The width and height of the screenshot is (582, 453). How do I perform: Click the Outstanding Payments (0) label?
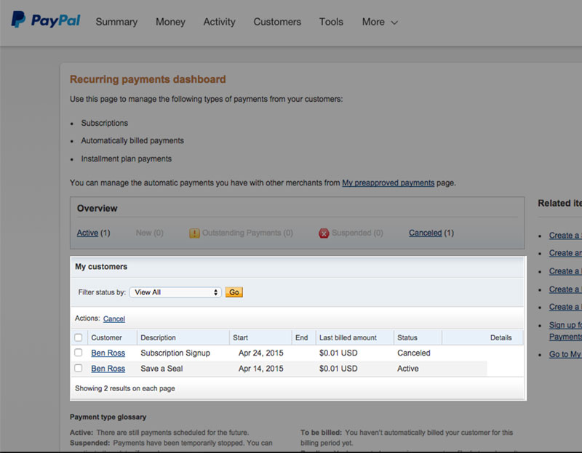(247, 233)
